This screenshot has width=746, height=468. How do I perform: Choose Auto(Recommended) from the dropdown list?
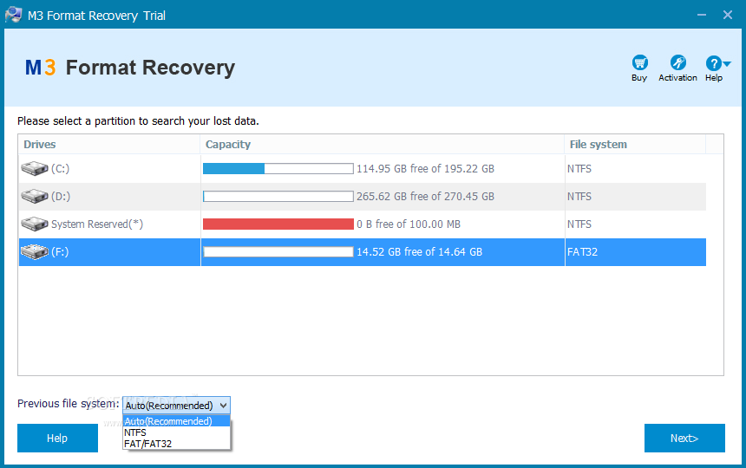click(x=176, y=421)
